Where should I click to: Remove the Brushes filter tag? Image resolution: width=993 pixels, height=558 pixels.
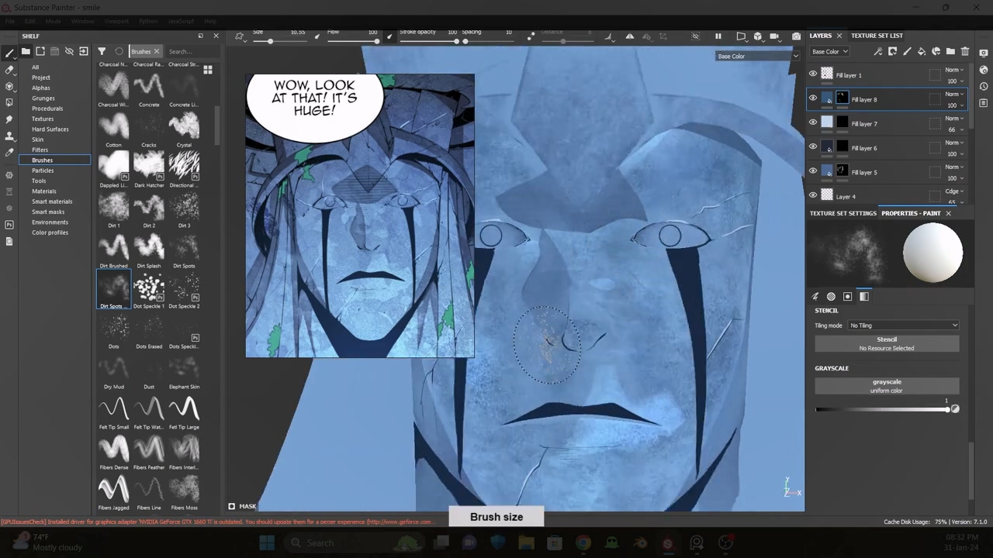pyautogui.click(x=156, y=51)
